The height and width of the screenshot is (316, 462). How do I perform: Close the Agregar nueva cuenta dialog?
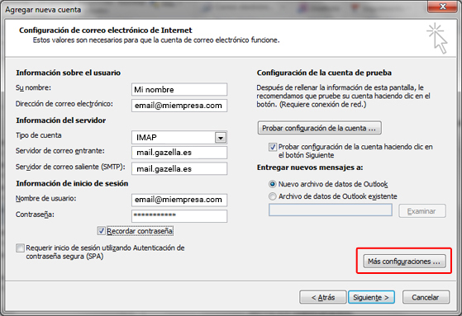[x=442, y=7]
